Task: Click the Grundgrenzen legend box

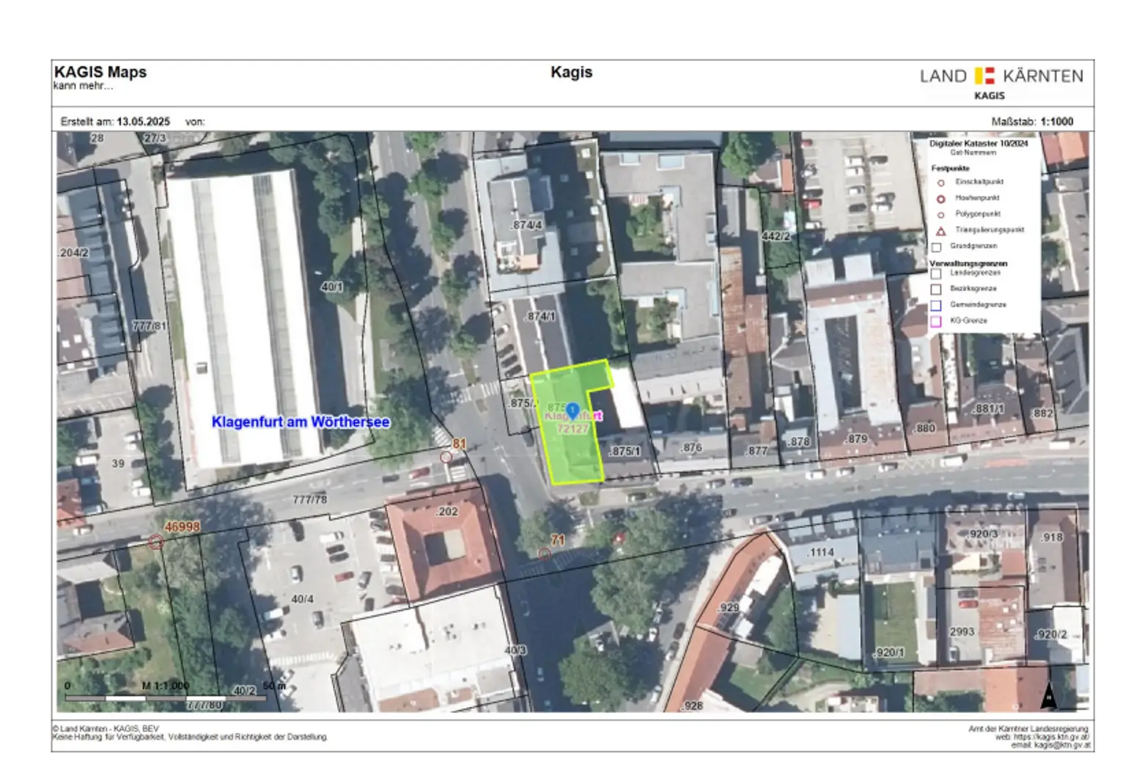Action: click(x=936, y=247)
